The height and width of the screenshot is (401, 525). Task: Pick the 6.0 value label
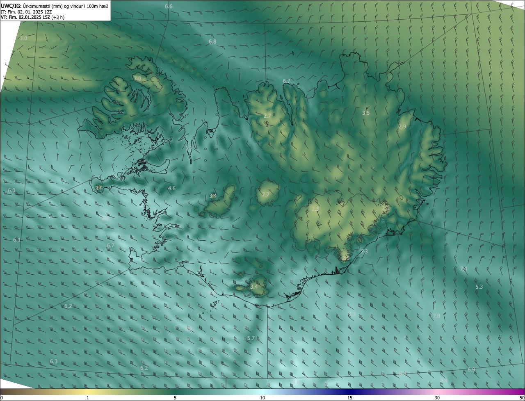[x=11, y=191]
